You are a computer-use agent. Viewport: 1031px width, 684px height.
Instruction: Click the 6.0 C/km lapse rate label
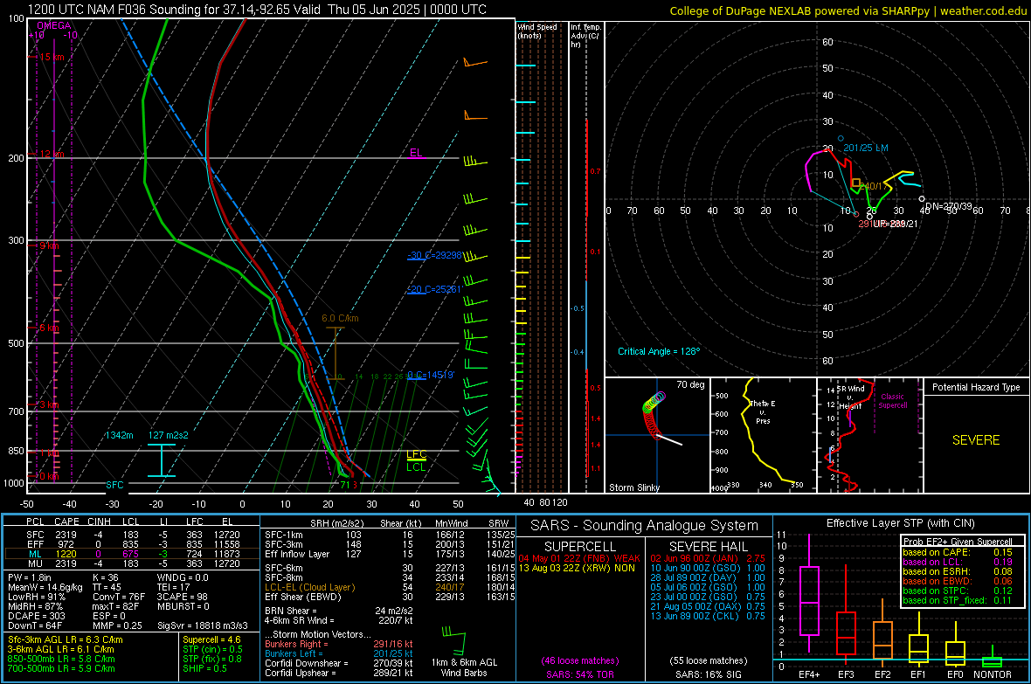[x=340, y=318]
